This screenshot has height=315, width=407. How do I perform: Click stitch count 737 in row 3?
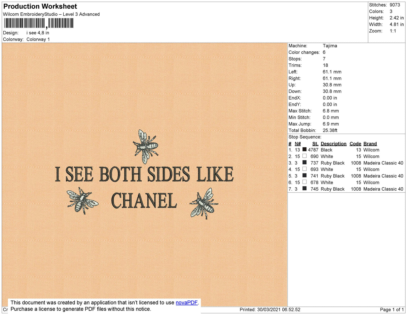coord(314,163)
